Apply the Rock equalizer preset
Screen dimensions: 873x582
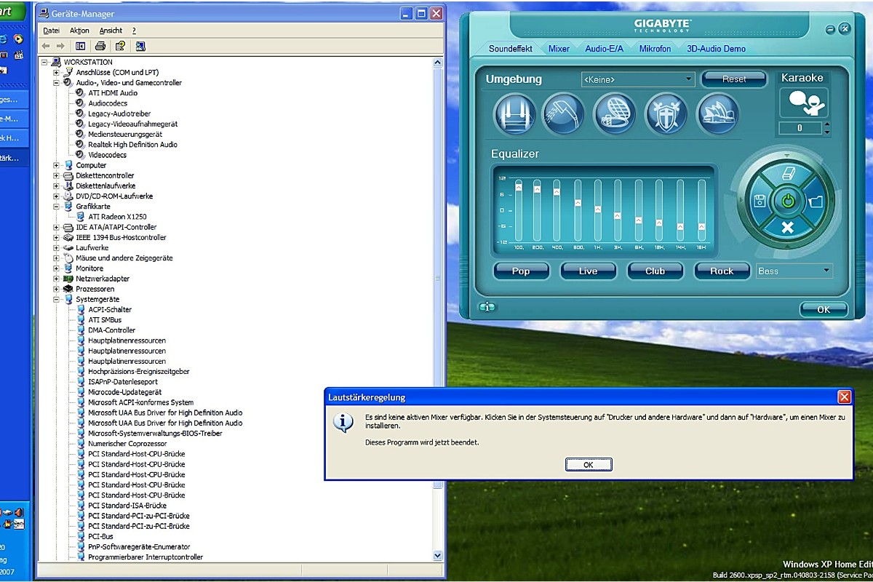(x=722, y=271)
